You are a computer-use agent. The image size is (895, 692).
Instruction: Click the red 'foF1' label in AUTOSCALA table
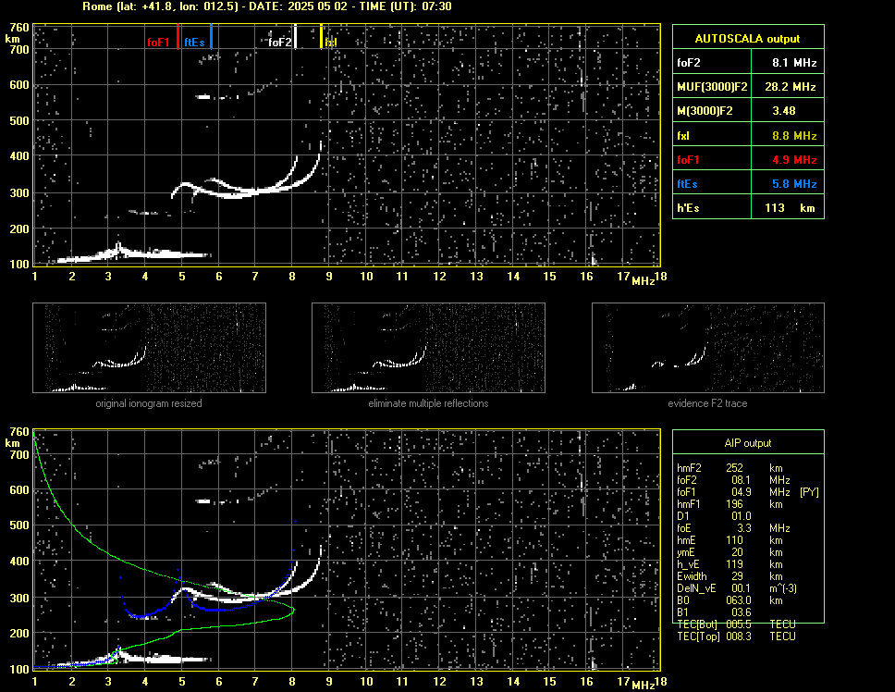coord(687,160)
